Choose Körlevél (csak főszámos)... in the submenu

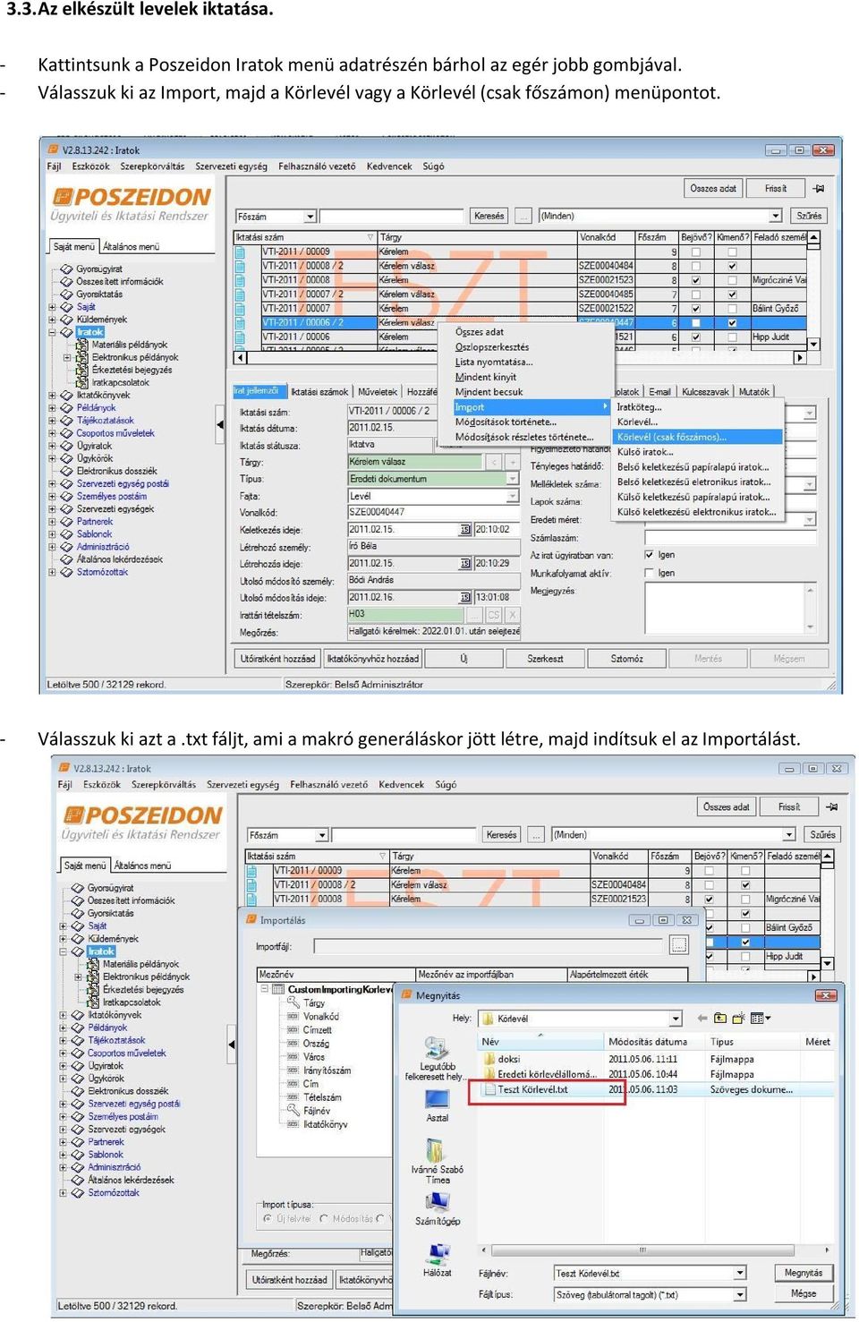tap(698, 437)
